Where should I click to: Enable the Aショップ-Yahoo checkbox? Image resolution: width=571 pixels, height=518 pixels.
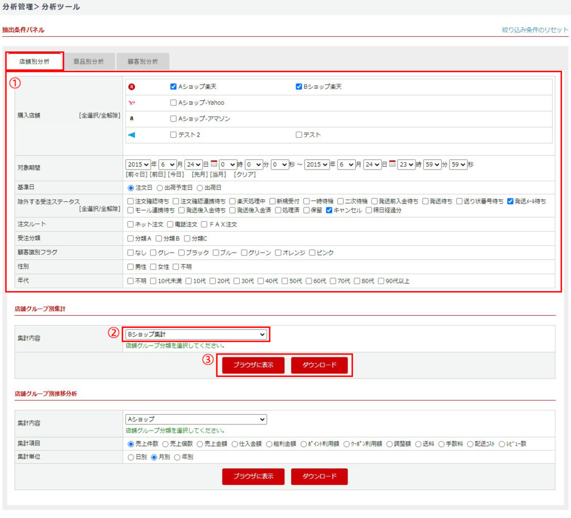(173, 103)
